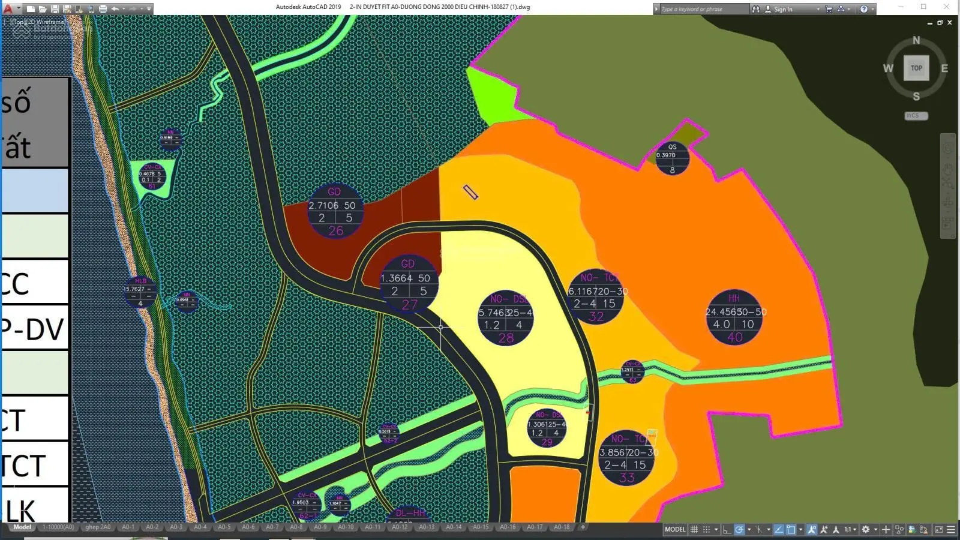Open Polar Tracking angle settings dropdown
The height and width of the screenshot is (540, 960).
coord(749,529)
